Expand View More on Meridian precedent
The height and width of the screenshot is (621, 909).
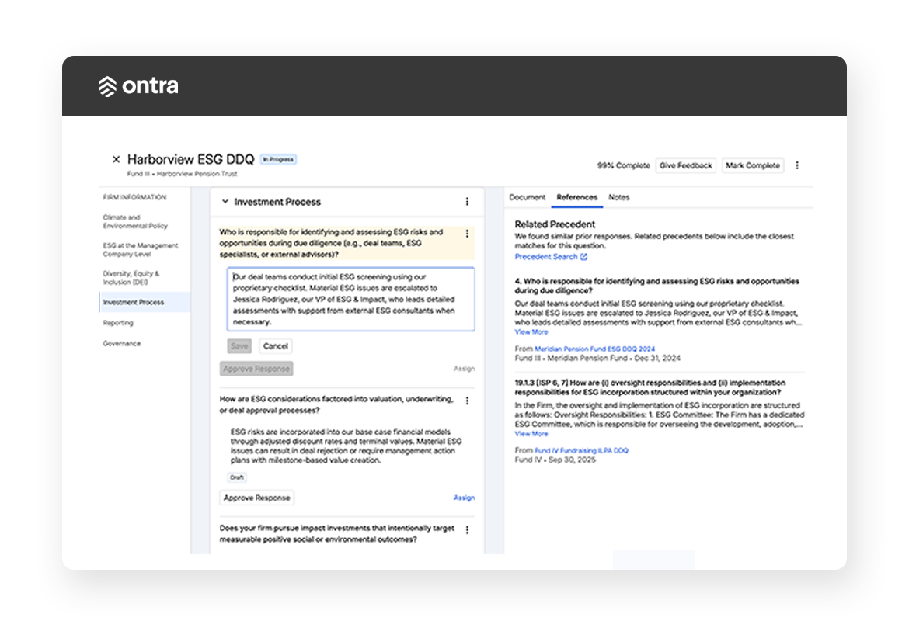531,332
